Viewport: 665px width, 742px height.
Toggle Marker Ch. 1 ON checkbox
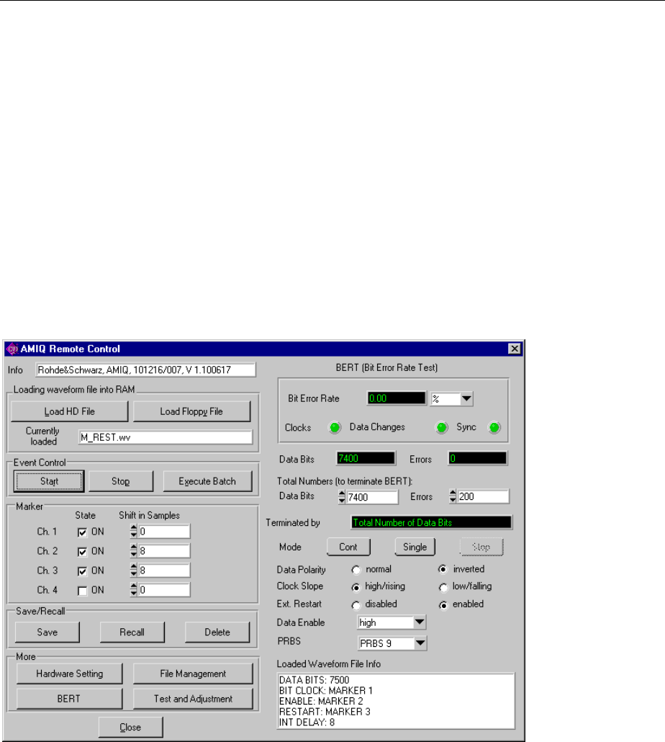point(82,532)
